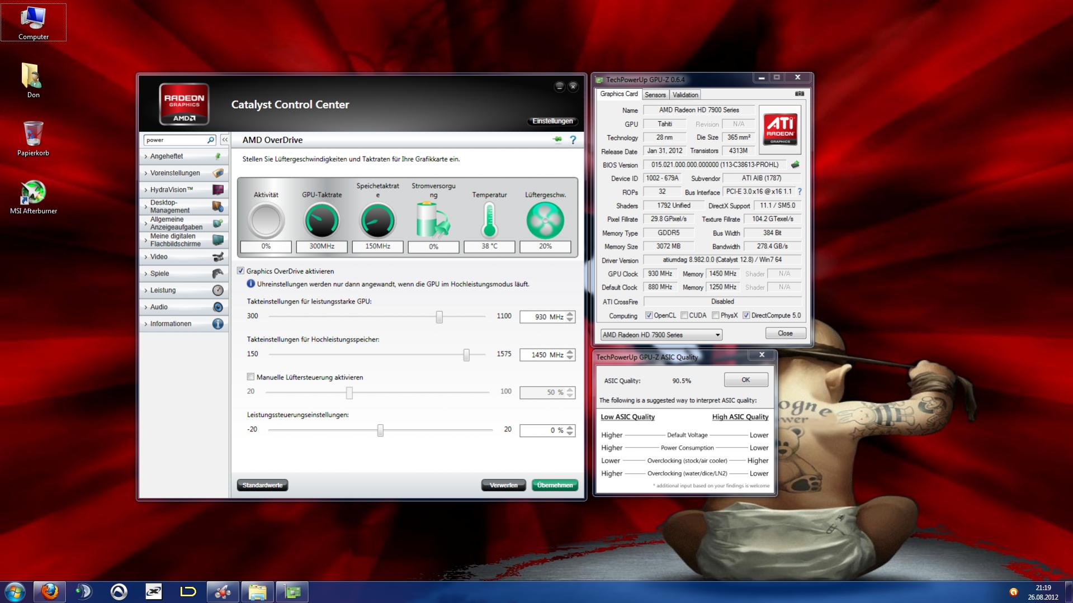Click the BIOS save chip icon in GPU-Z

(795, 165)
